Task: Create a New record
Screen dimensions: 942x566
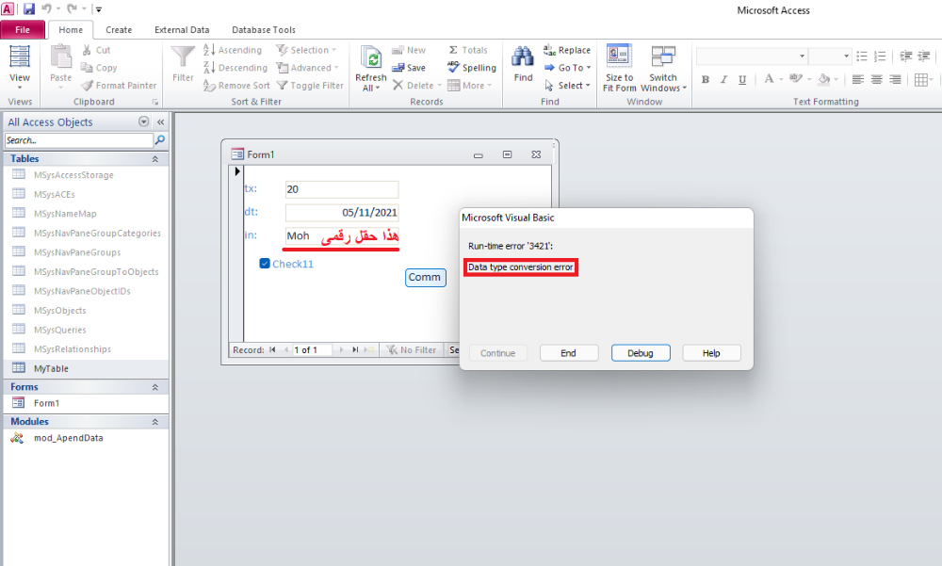Action: [409, 50]
